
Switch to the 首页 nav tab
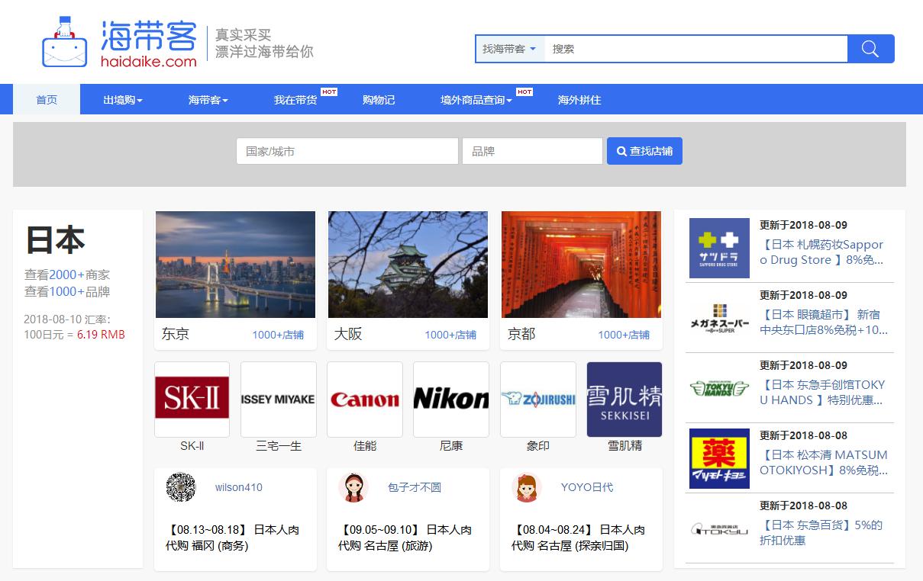47,99
